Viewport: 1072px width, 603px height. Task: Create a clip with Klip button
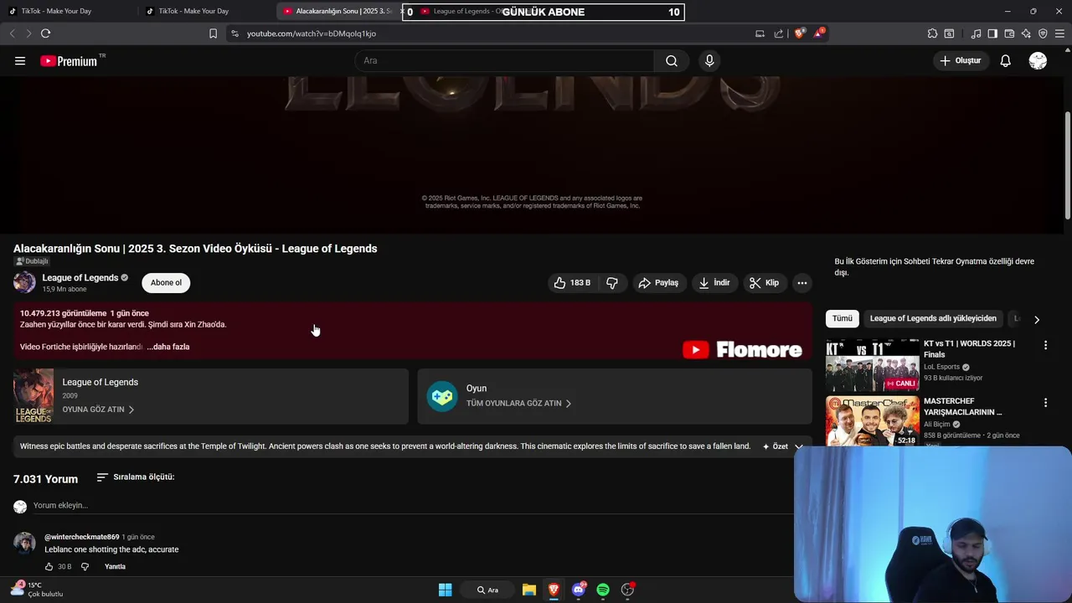click(x=764, y=283)
